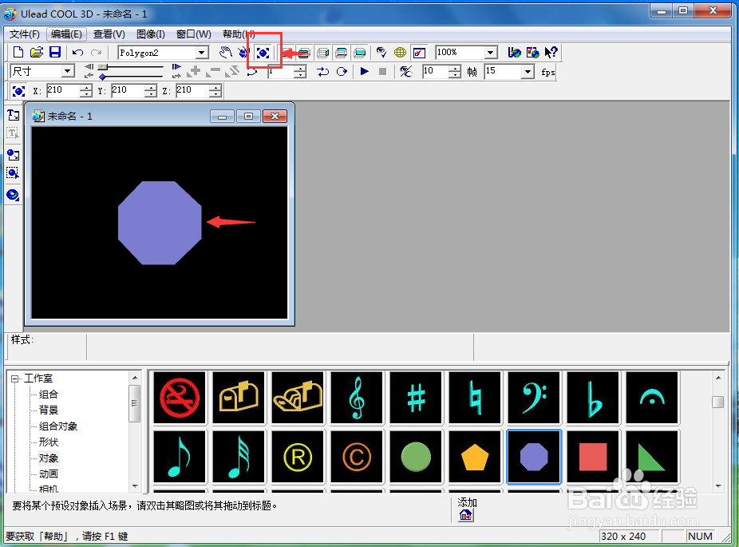Open the 帮助(H) menu
The width and height of the screenshot is (739, 547).
[x=239, y=34]
